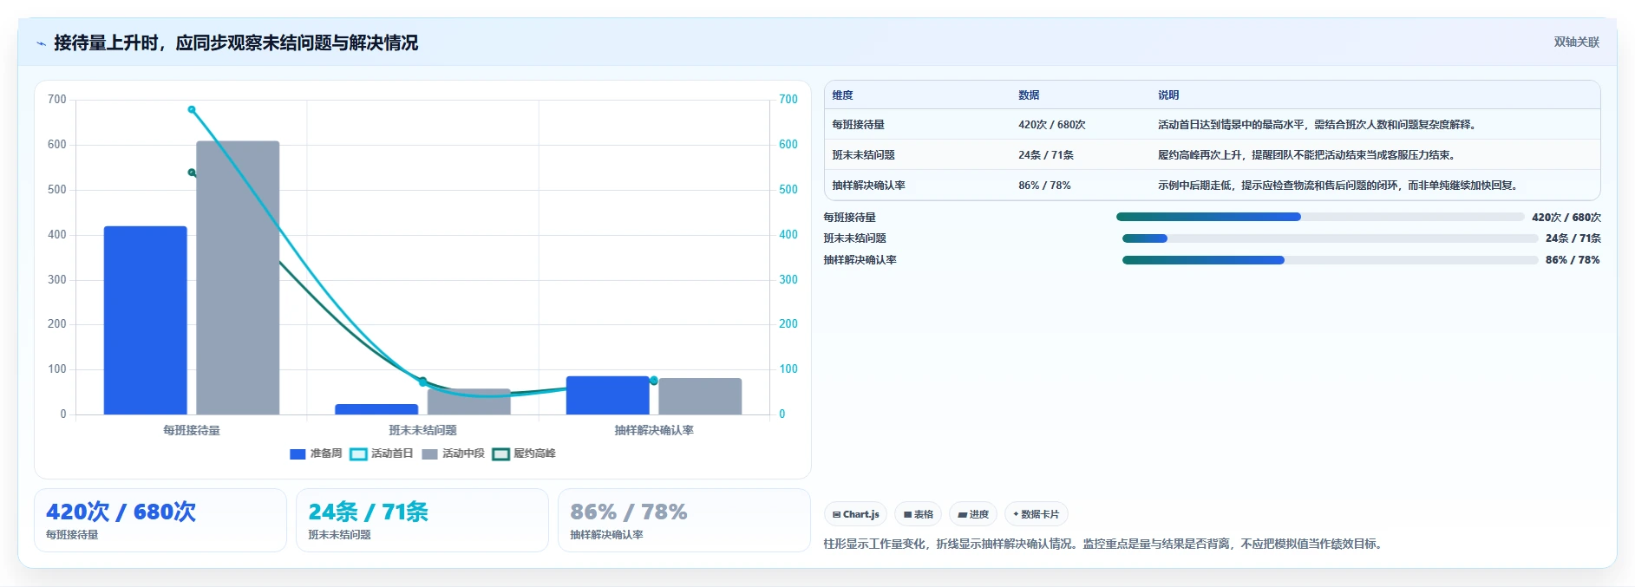Click the description starting 示例中后期走低
The height and width of the screenshot is (587, 1635).
tap(1337, 186)
